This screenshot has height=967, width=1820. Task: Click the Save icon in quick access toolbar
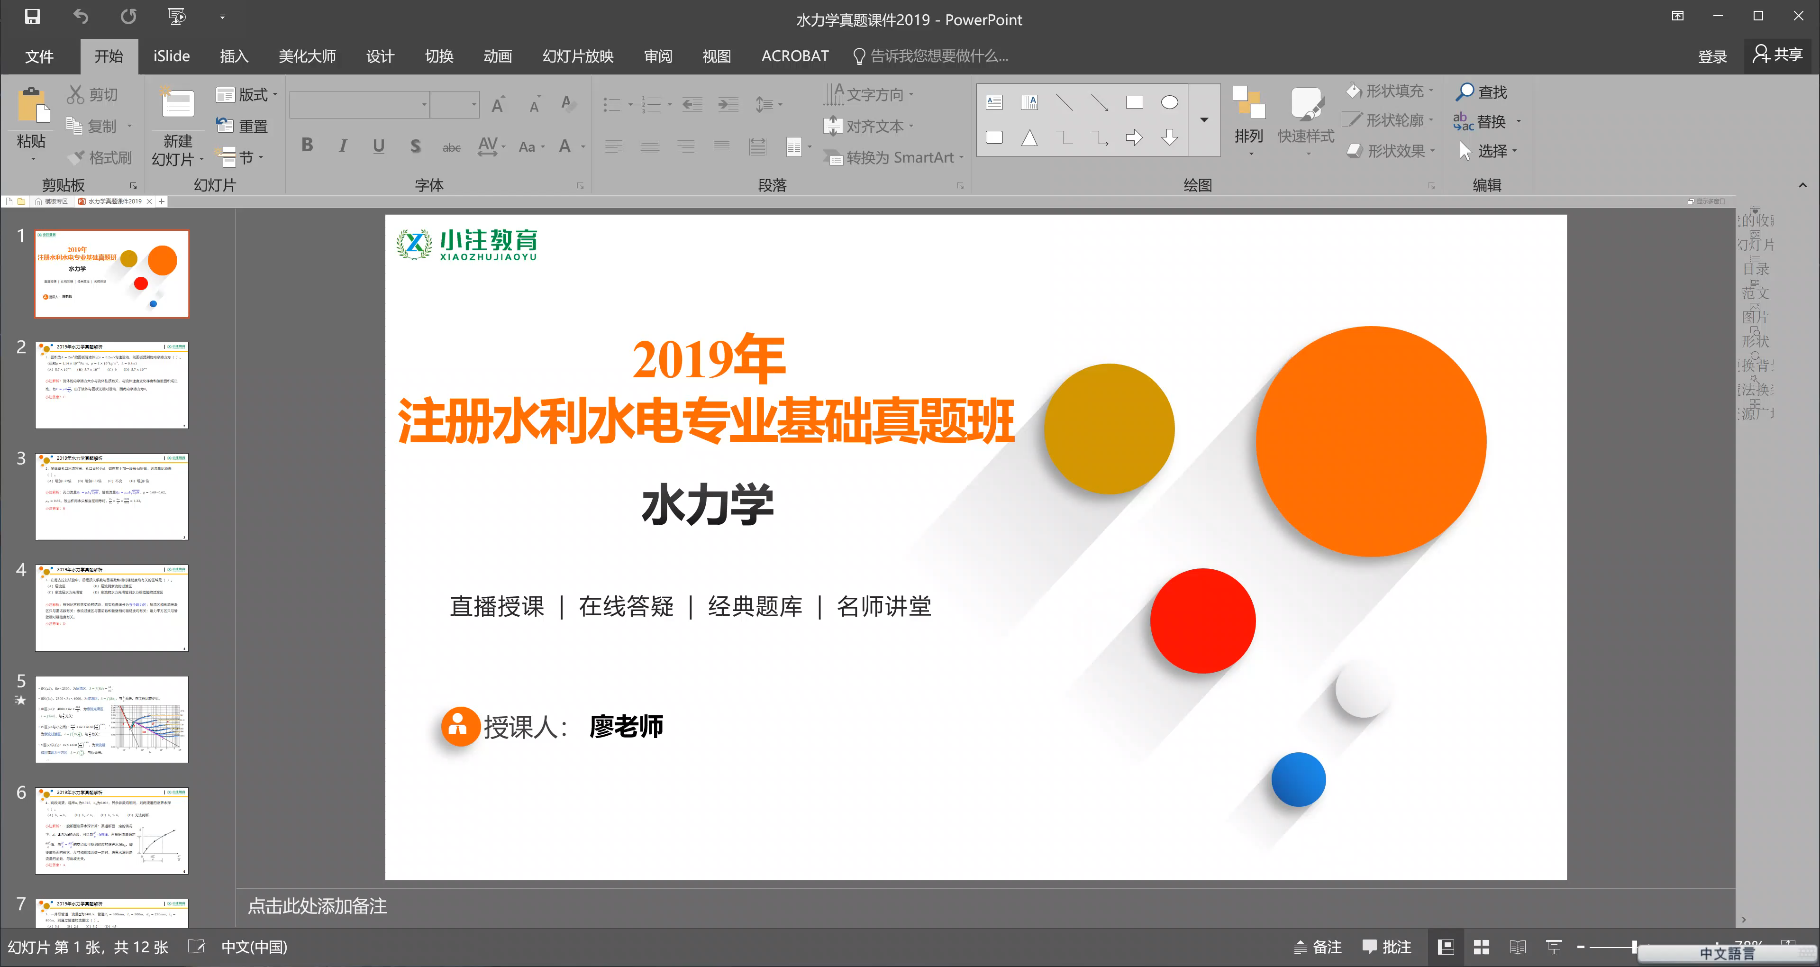pos(32,16)
